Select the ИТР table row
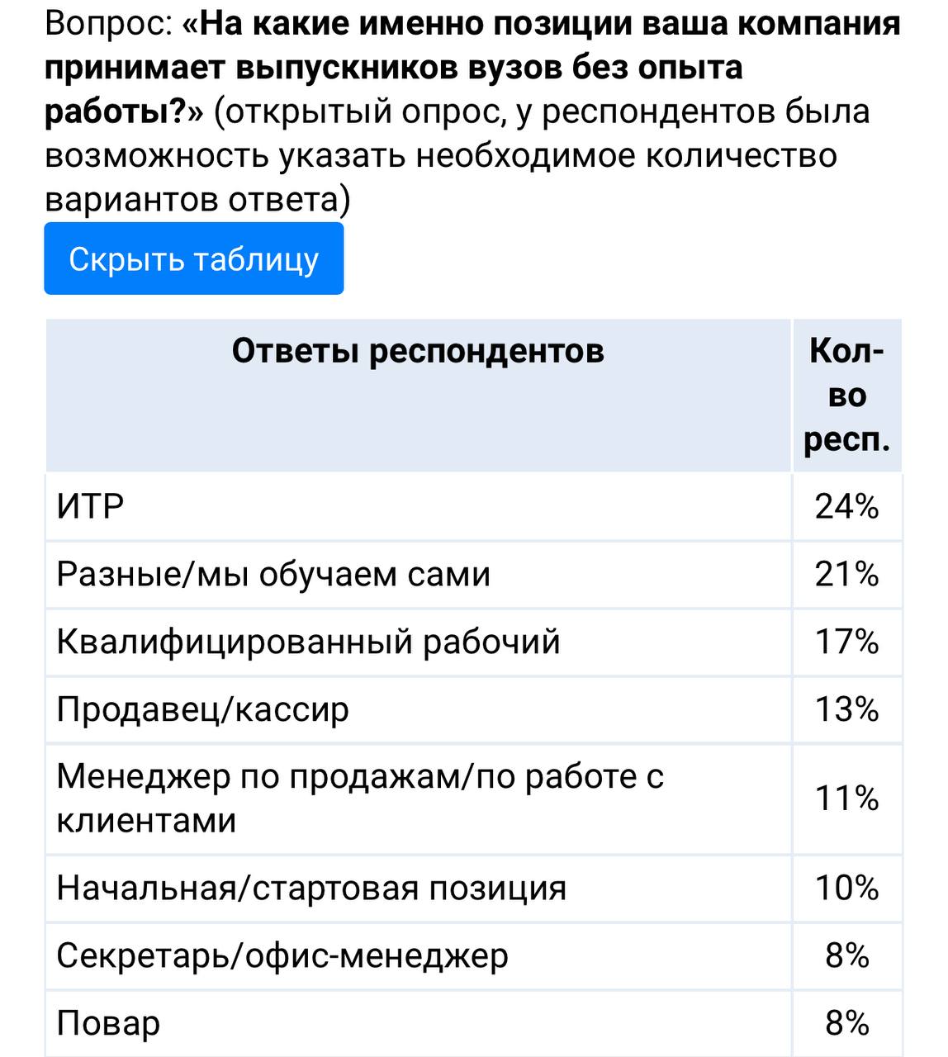Screen dimensions: 948x1057 click(x=474, y=506)
